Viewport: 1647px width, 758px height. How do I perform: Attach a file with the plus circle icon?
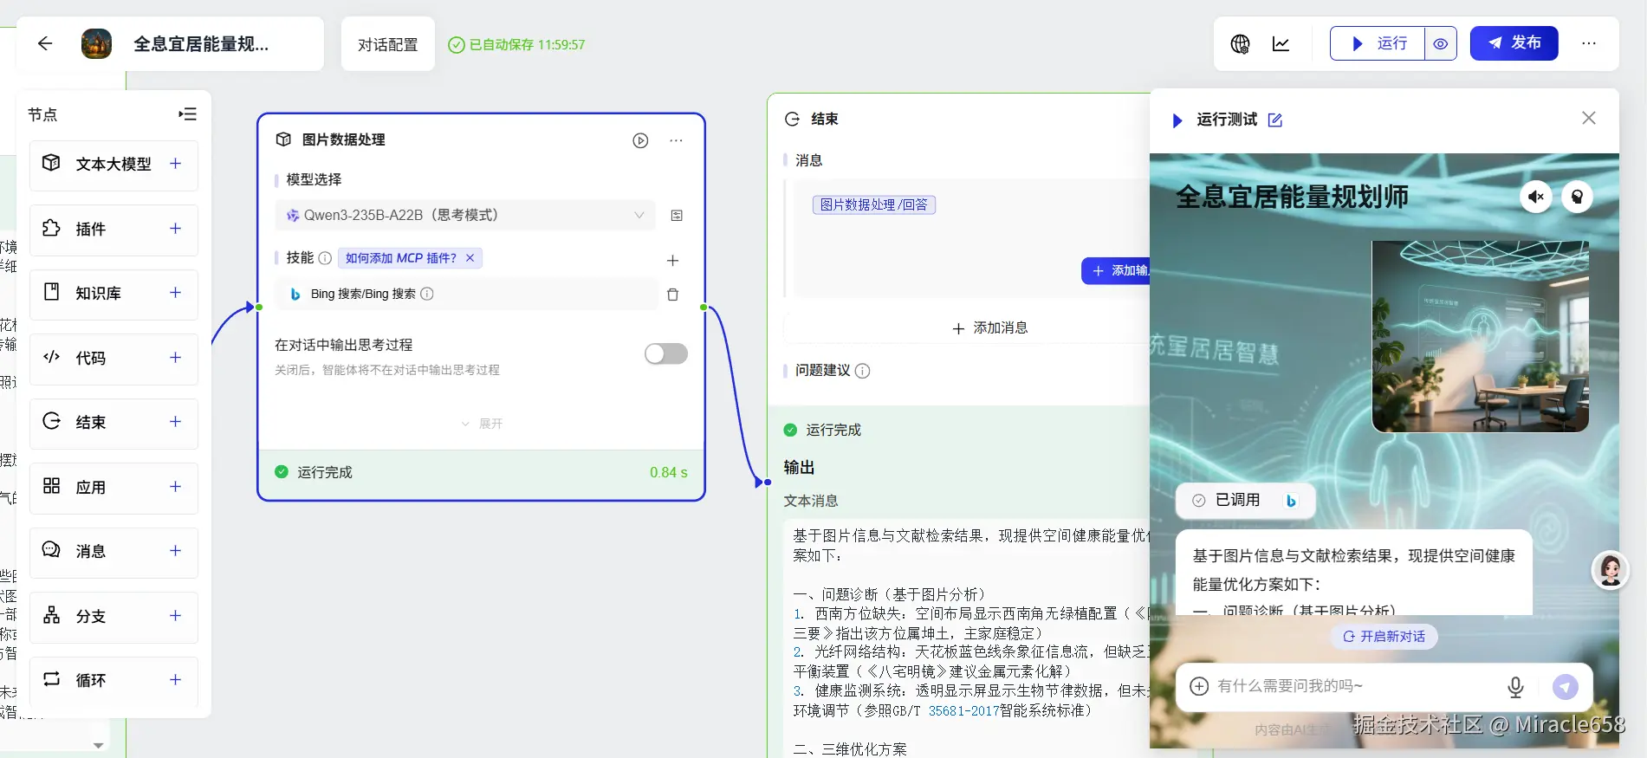click(1199, 686)
